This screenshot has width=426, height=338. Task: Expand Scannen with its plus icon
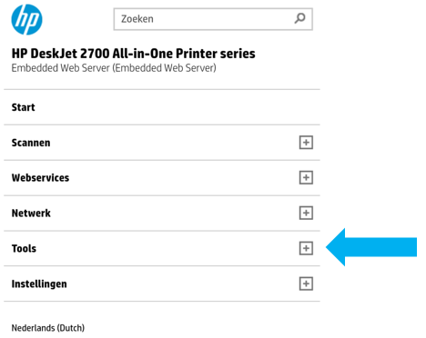point(306,143)
